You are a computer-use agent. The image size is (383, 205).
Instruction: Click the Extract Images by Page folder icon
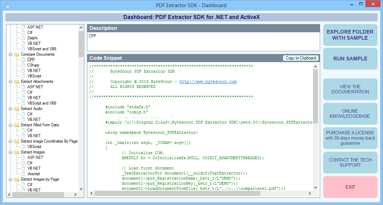(x=17, y=179)
